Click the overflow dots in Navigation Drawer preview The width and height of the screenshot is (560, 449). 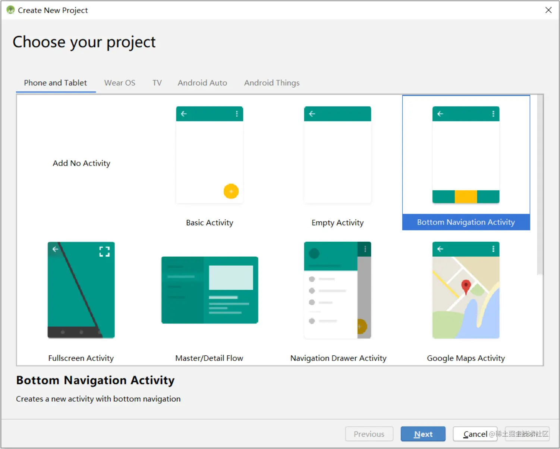coord(365,249)
